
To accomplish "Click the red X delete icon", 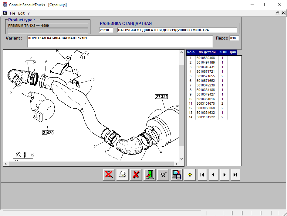I will 136,175.
